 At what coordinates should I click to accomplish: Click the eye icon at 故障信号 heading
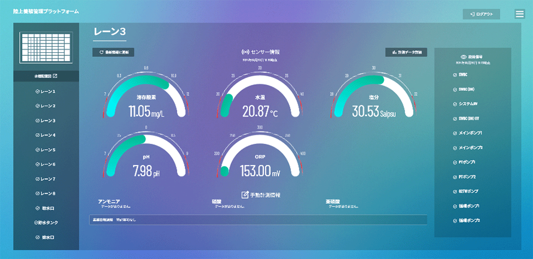(464, 57)
